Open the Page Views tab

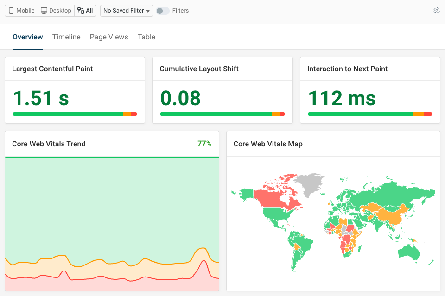pyautogui.click(x=109, y=37)
